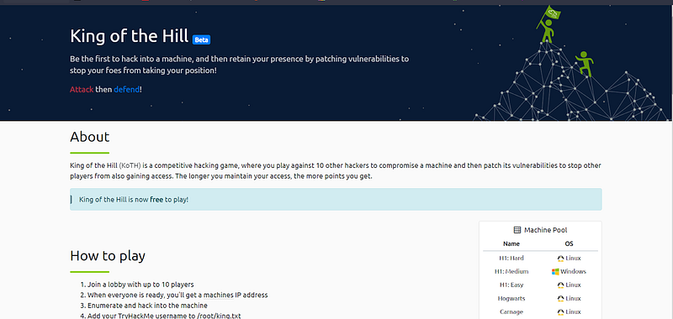Select the Carnage machine name
This screenshot has height=319, width=673.
(511, 311)
